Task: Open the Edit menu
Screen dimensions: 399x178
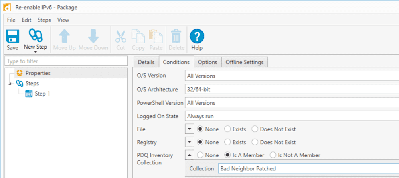Action: 26,20
